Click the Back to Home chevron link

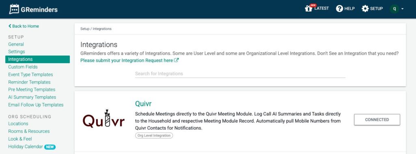[24, 26]
